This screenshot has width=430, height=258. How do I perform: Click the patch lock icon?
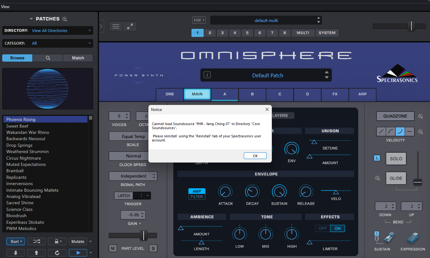[57, 241]
